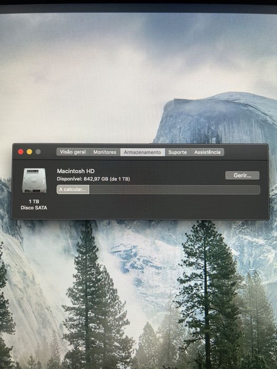Screen dimensions: 277x369
Task: Click the Macintosh HD hard drive icon
Action: [34, 181]
